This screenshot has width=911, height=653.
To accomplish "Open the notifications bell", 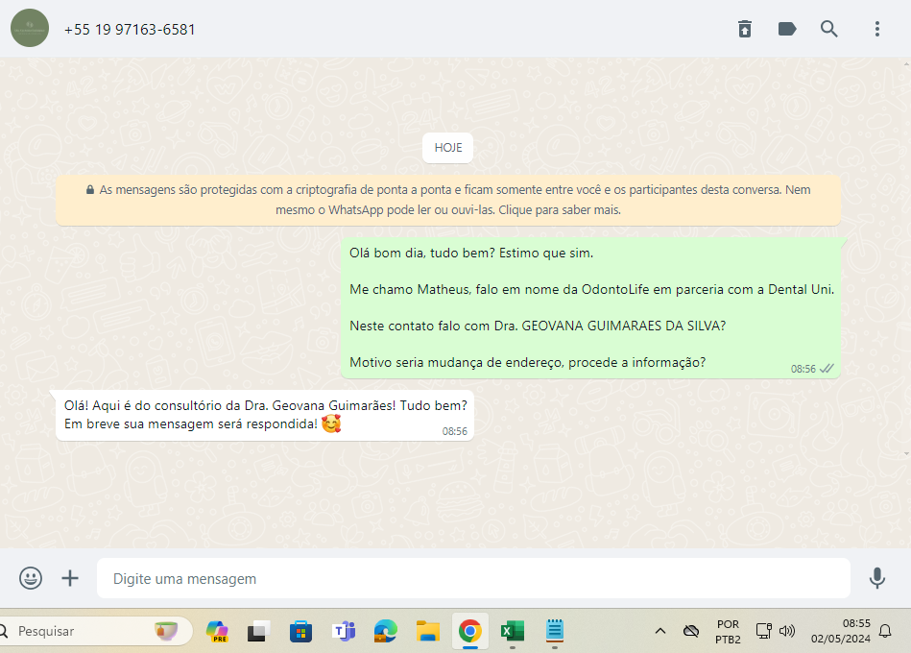I will click(885, 631).
